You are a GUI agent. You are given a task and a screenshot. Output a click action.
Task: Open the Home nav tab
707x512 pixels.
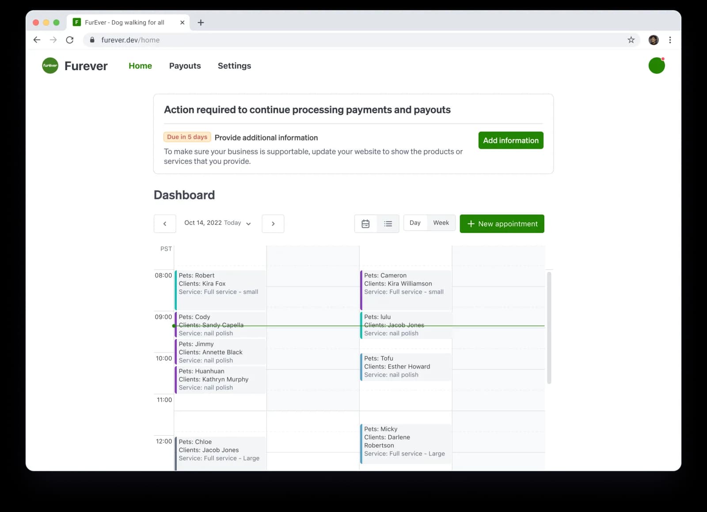click(x=141, y=66)
